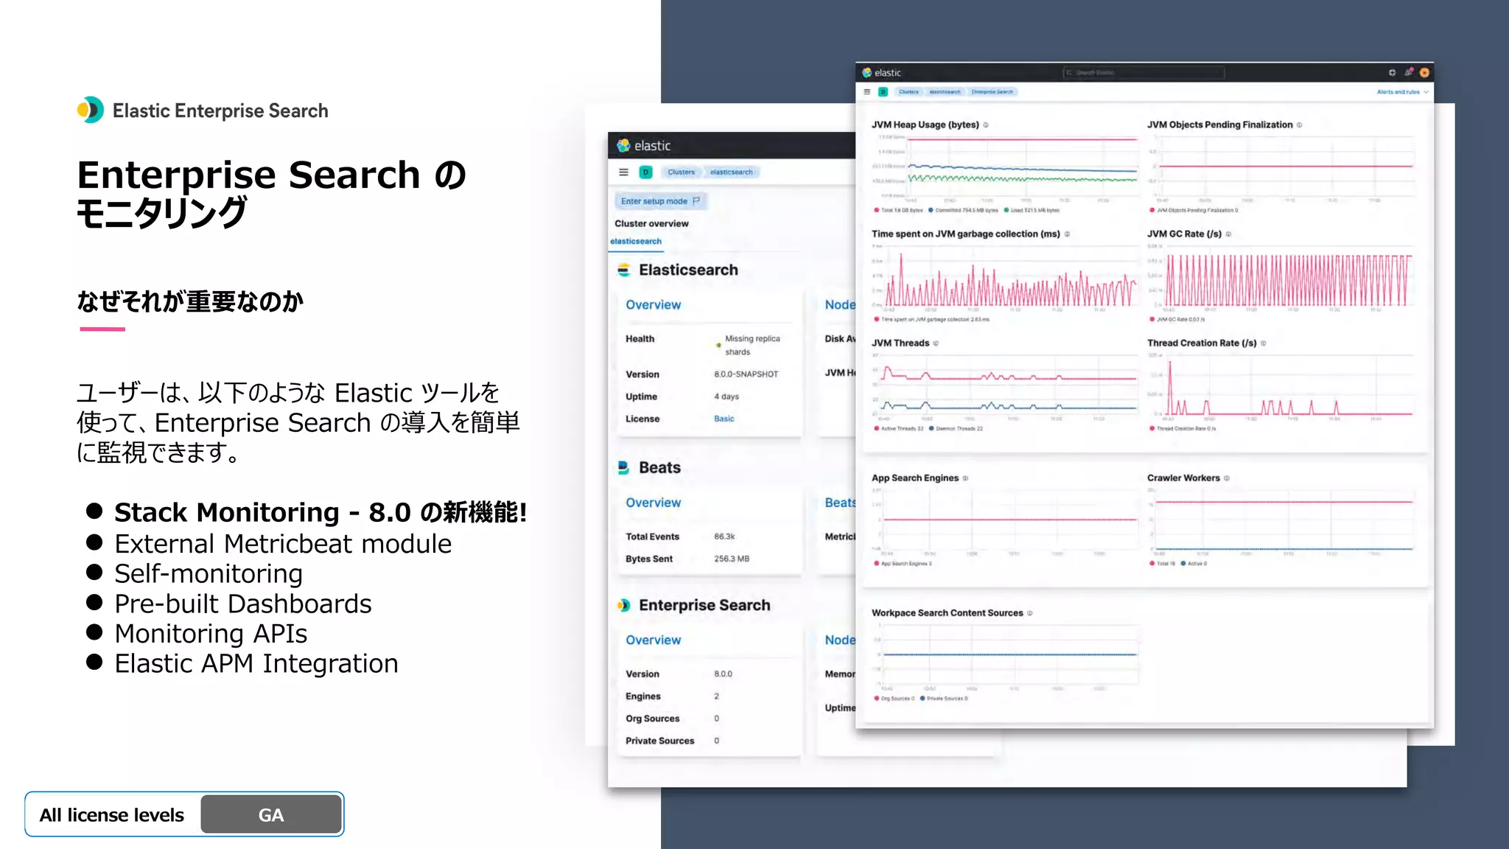Click the 'Monitoring APIs' bullet
The image size is (1509, 849).
point(211,634)
